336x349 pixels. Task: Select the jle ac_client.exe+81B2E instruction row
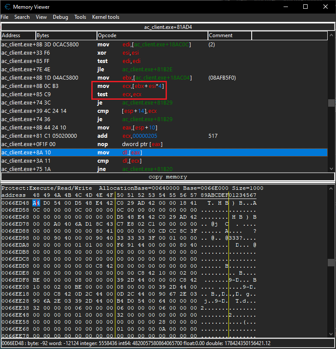[x=164, y=69]
